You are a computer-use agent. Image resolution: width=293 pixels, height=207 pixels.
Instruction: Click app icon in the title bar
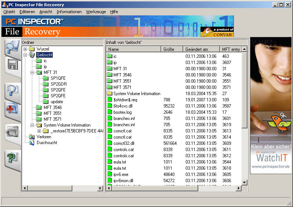[5, 5]
